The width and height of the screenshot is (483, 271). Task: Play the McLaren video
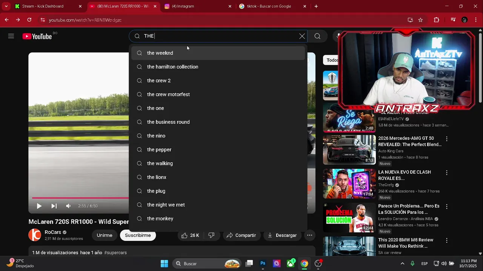pyautogui.click(x=39, y=206)
